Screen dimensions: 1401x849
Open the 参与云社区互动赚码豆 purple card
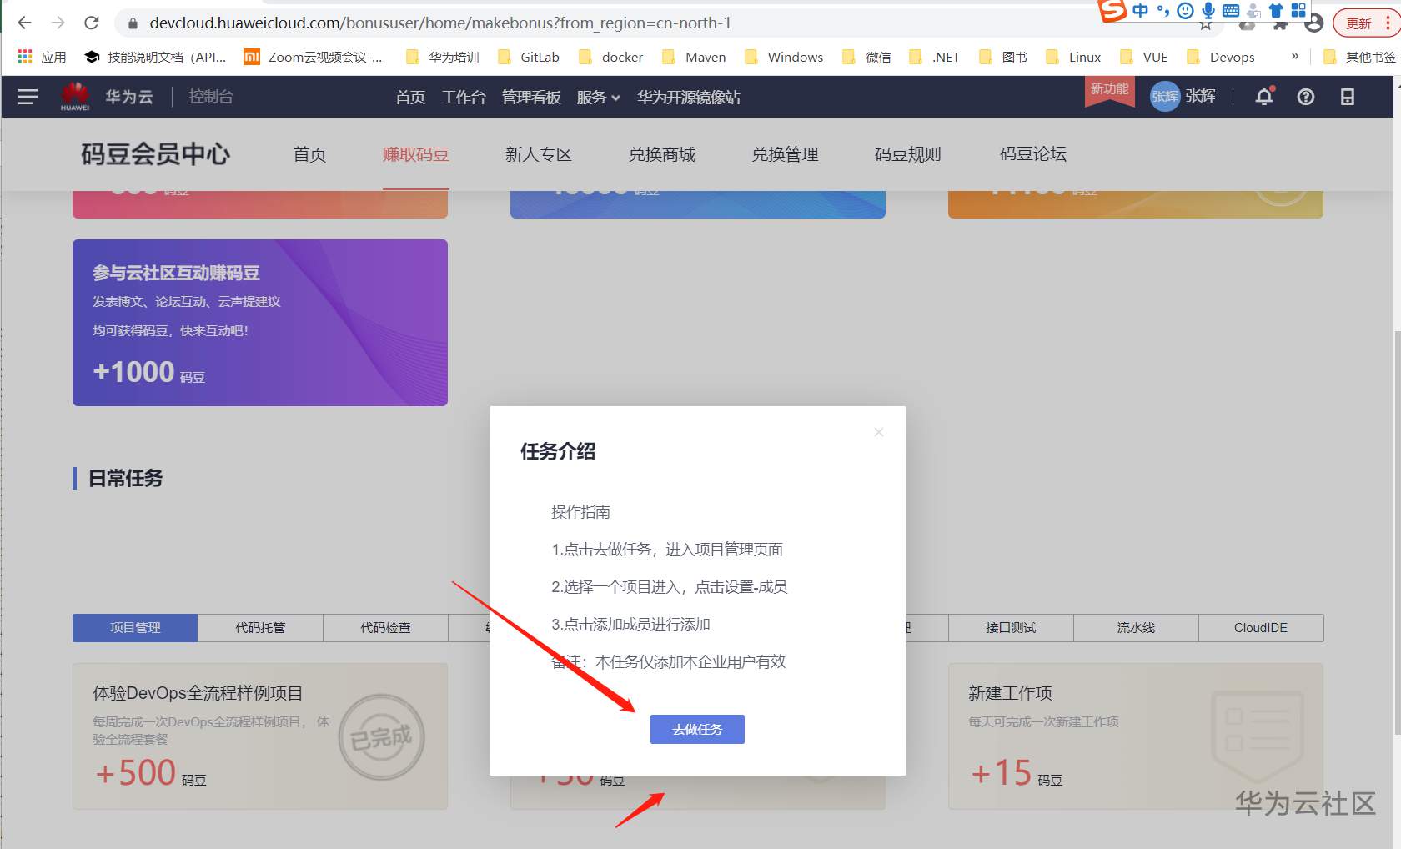[x=260, y=323]
